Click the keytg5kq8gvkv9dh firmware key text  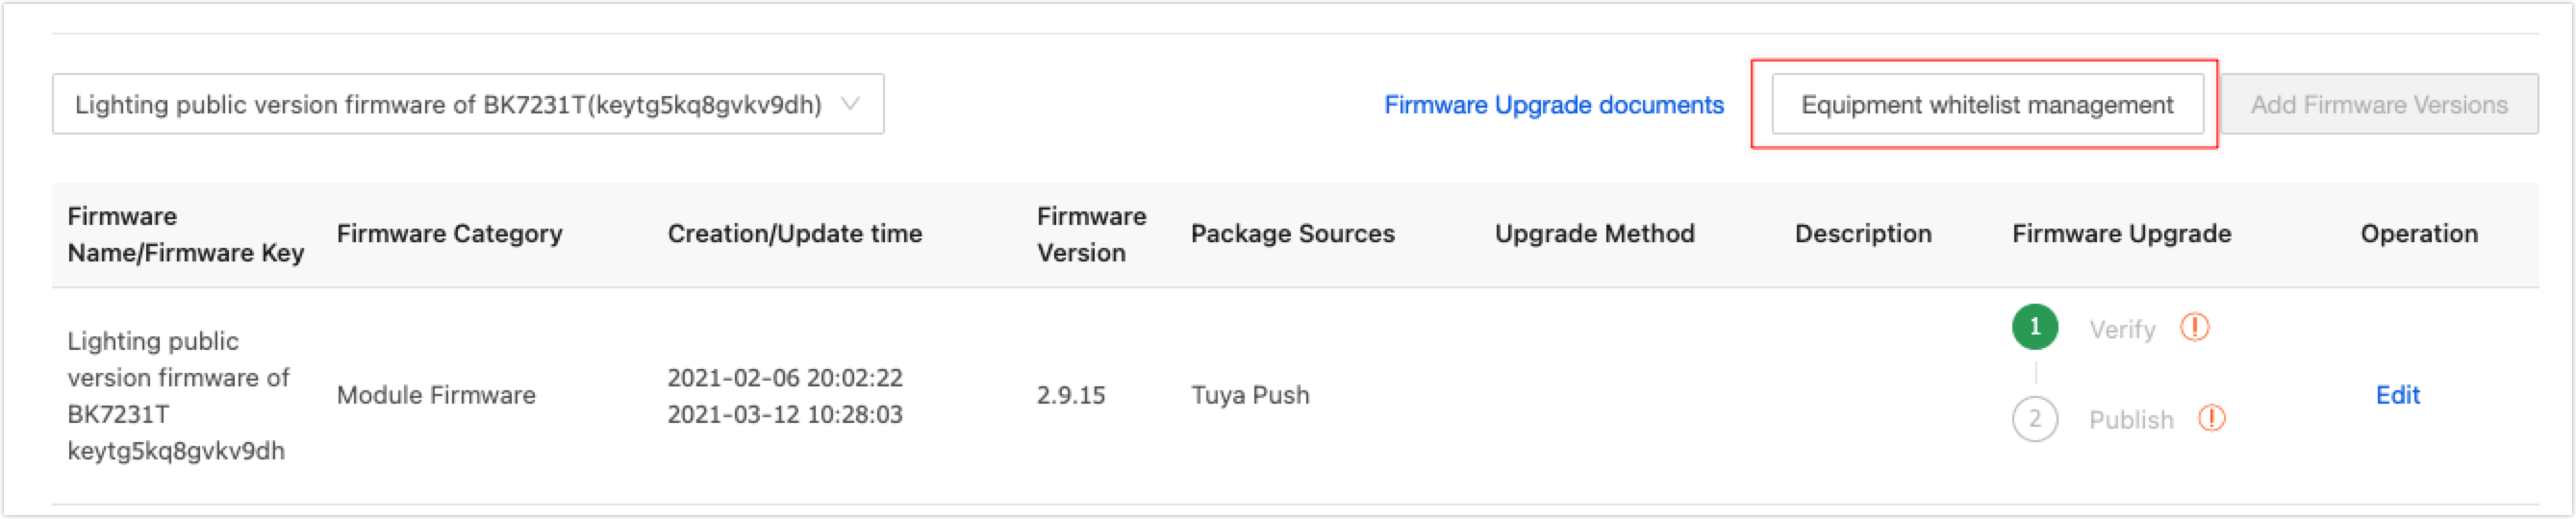pyautogui.click(x=176, y=451)
